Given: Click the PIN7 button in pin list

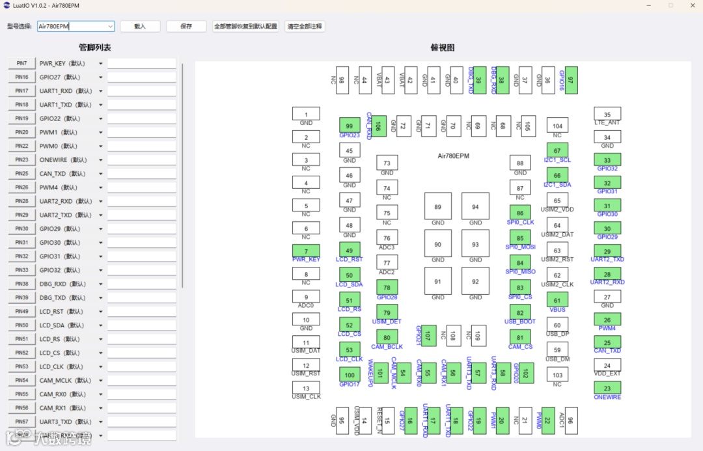Looking at the screenshot, I should click(x=21, y=63).
